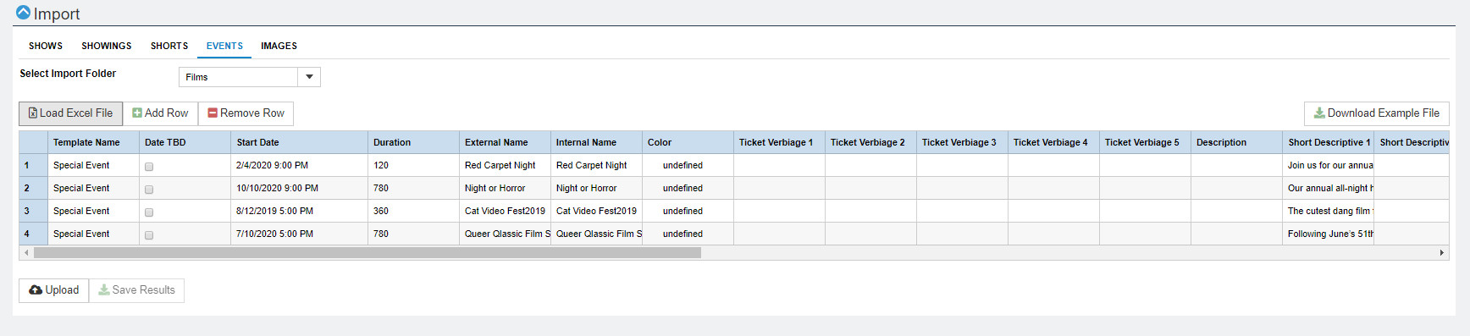Click the Ticket Verbiage 4 column header

coord(1053,142)
